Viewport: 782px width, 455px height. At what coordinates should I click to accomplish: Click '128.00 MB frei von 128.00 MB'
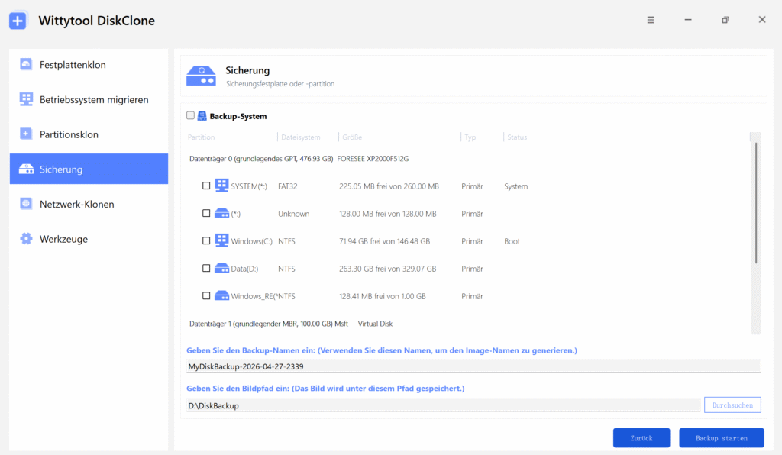click(x=387, y=214)
